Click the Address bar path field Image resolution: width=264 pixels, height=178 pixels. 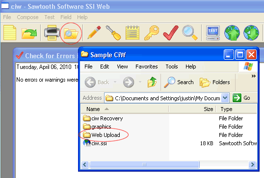pos(163,98)
